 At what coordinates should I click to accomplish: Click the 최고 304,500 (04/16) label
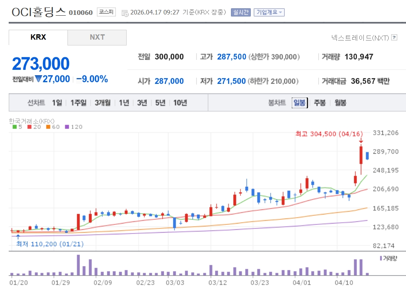(x=329, y=134)
